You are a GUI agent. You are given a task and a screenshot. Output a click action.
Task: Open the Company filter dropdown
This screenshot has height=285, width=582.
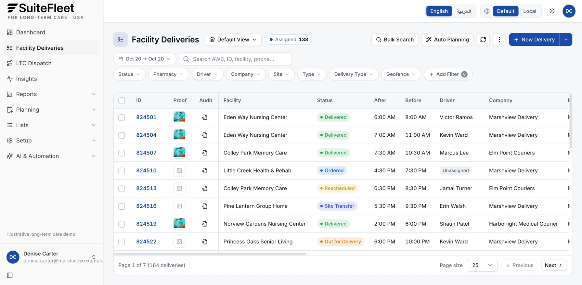(x=246, y=74)
